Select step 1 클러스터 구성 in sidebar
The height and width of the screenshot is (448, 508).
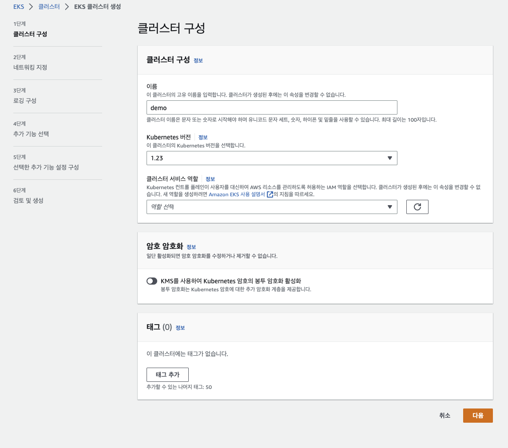click(30, 34)
